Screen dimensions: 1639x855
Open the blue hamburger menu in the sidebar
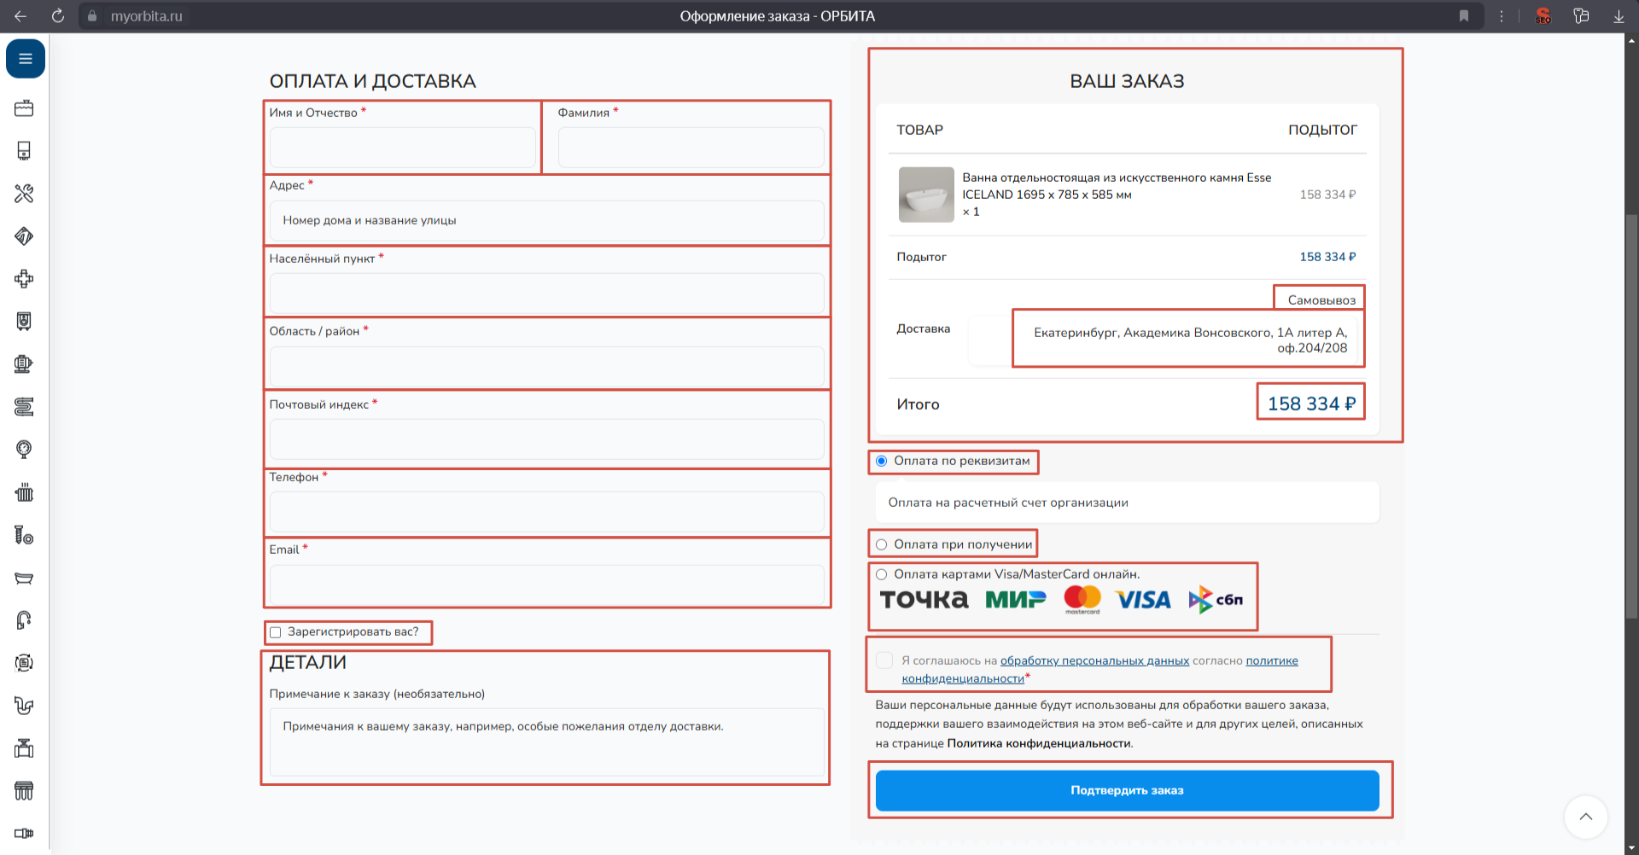point(25,59)
